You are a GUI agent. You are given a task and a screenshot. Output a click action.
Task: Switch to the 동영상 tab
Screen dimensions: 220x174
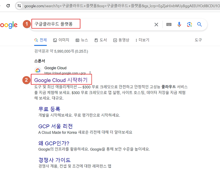[x=121, y=40]
